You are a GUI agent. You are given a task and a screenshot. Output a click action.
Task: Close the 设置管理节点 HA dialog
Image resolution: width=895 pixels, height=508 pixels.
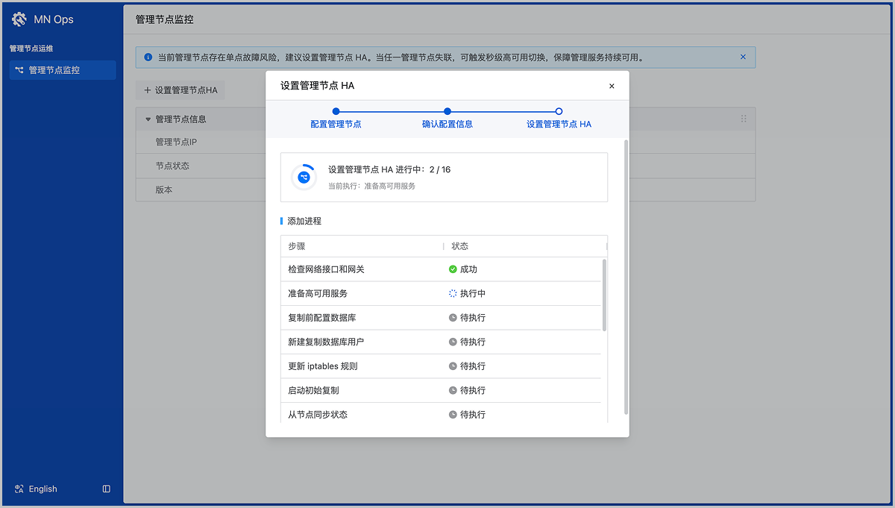point(612,86)
